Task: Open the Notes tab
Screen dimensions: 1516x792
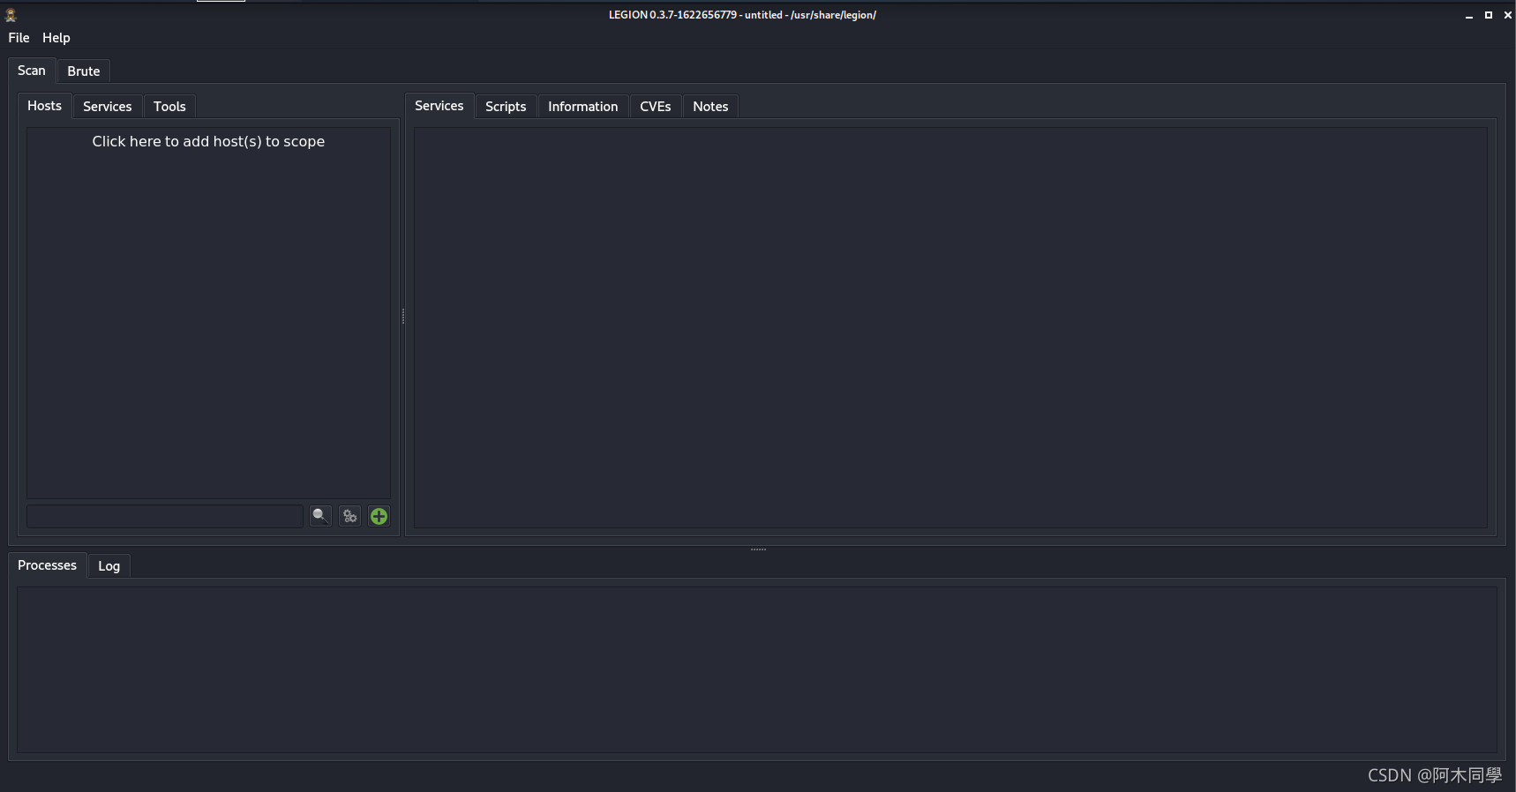Action: [x=710, y=107]
